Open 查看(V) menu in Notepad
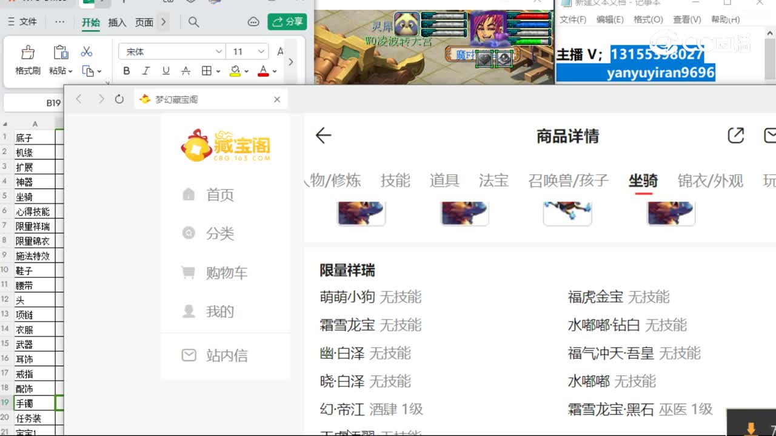The image size is (776, 436). coord(687,19)
